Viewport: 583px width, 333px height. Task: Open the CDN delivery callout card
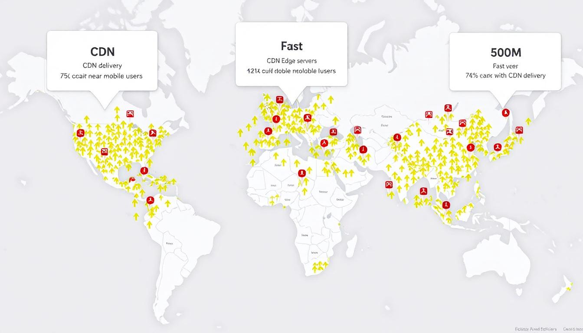[x=102, y=60]
